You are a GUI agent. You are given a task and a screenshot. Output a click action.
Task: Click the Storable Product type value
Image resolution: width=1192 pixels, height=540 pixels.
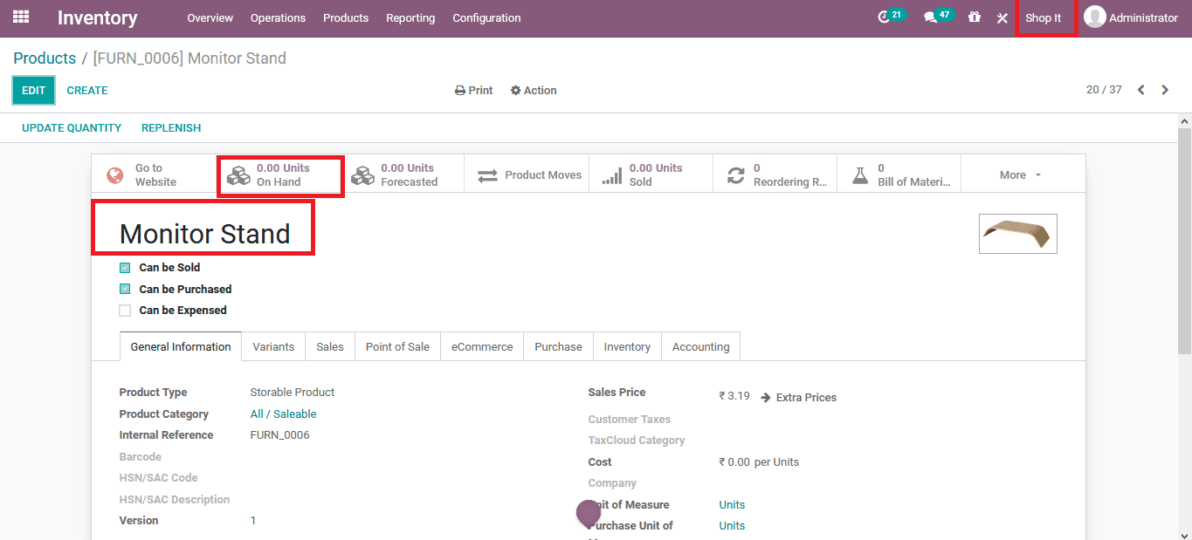click(293, 393)
